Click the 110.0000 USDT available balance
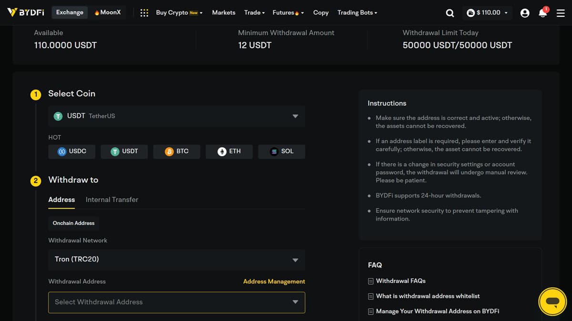The height and width of the screenshot is (321, 572). [65, 45]
